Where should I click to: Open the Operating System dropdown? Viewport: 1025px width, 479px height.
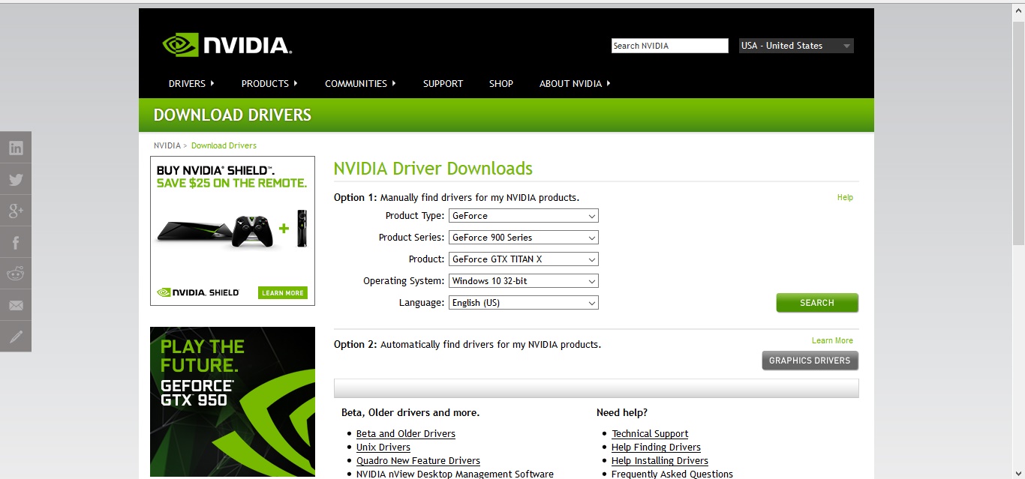[524, 281]
